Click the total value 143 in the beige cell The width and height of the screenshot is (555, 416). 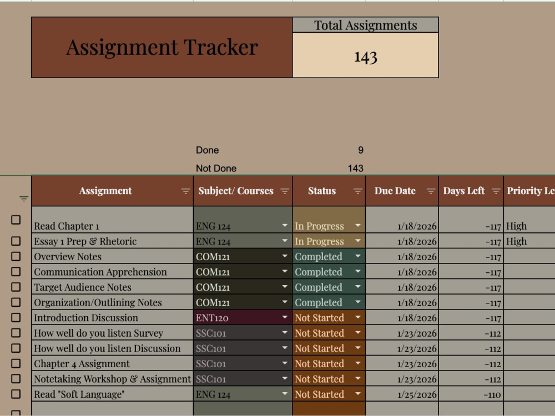(366, 55)
